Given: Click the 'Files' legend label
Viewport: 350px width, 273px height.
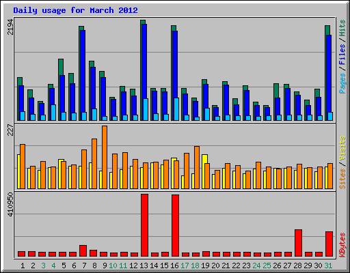Looking at the screenshot, I should pos(342,55).
